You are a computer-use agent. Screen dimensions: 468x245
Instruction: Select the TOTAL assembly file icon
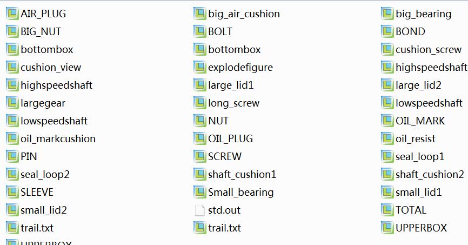click(x=387, y=210)
